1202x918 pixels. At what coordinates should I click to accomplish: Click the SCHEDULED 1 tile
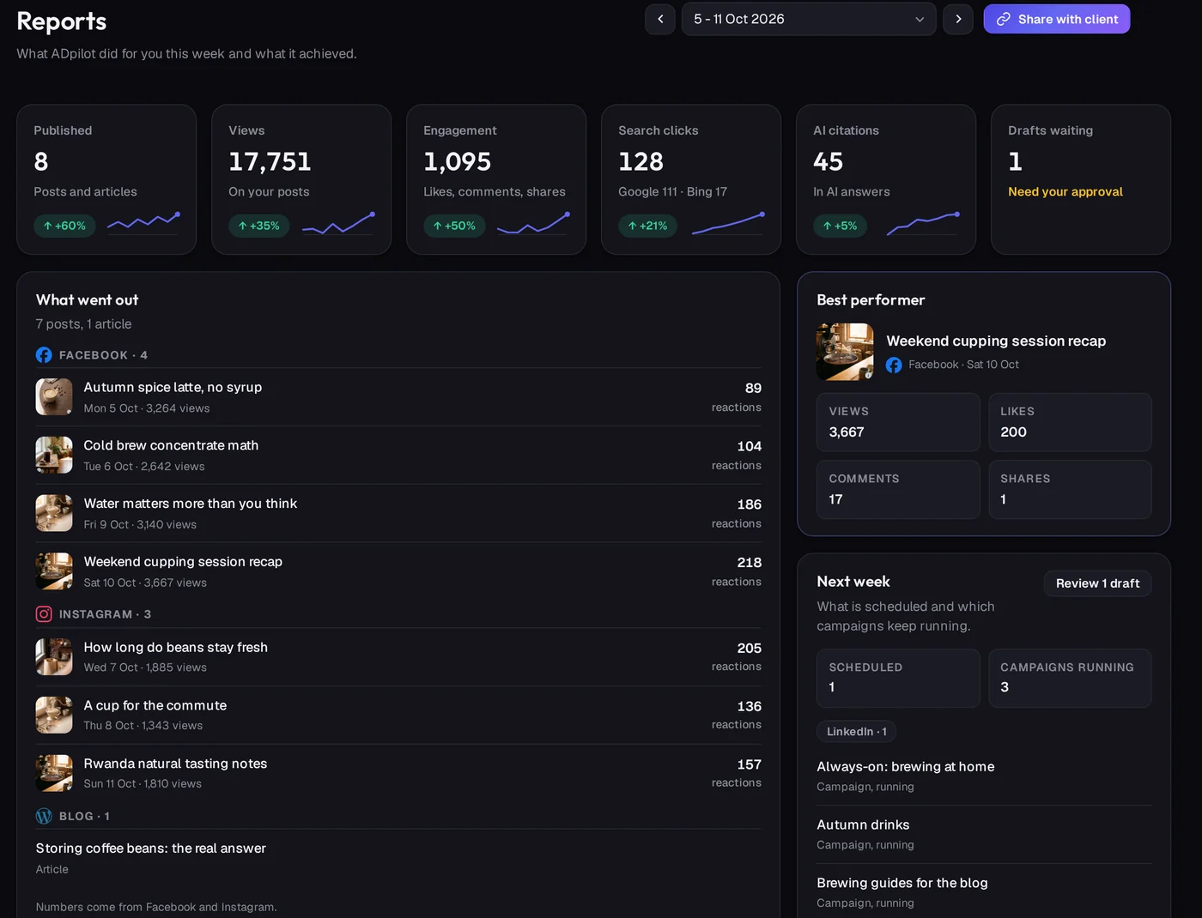(898, 678)
